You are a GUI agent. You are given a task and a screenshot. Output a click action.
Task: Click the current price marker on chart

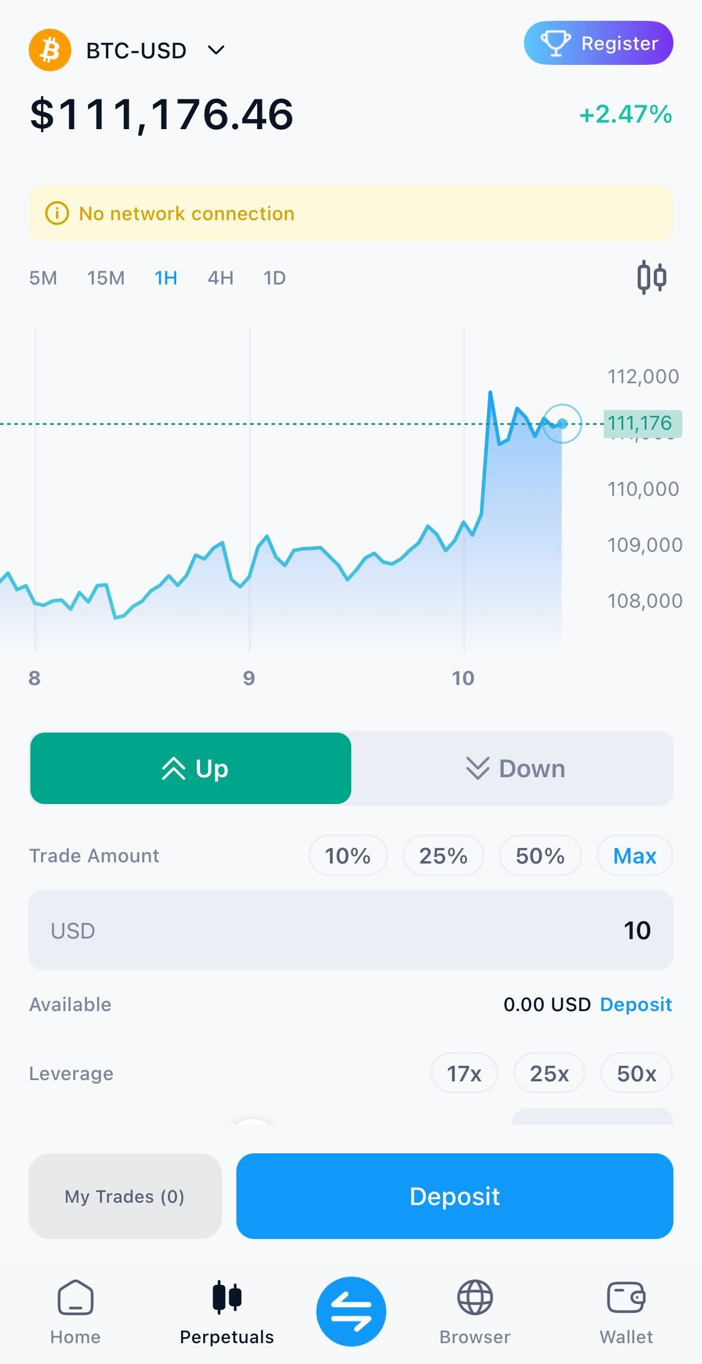pos(562,424)
